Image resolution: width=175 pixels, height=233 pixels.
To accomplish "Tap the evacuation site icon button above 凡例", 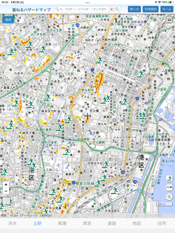I will tap(169, 178).
